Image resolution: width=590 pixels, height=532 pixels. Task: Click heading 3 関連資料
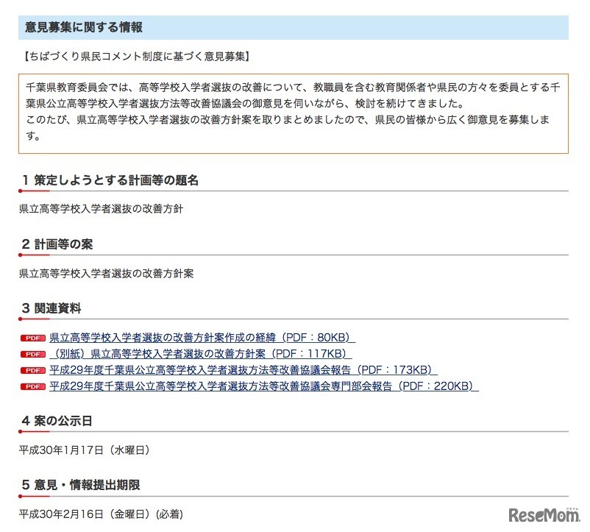(51, 308)
